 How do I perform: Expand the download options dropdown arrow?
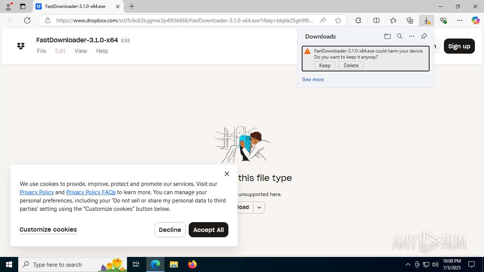[x=259, y=207]
